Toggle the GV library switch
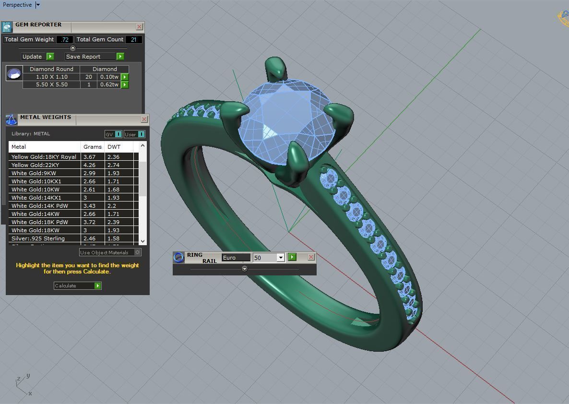This screenshot has width=569, height=404. 114,134
